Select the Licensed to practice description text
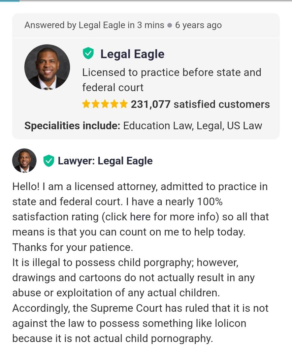 tap(172, 80)
